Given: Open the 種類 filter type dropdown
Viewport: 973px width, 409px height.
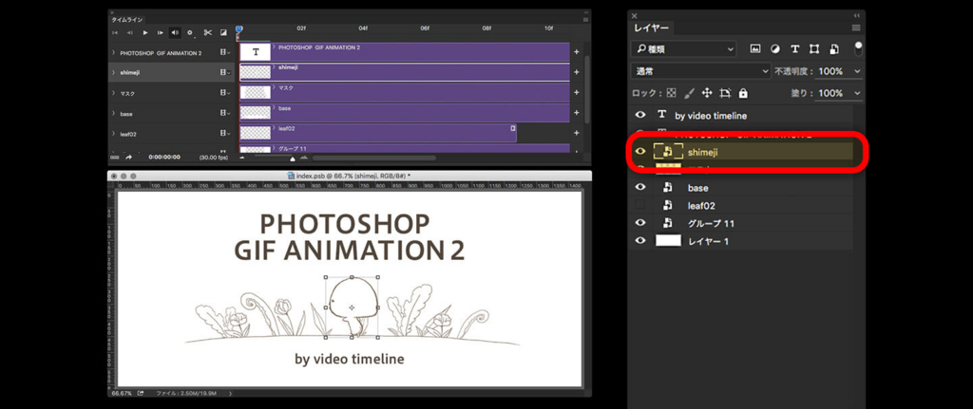Looking at the screenshot, I should tap(683, 49).
